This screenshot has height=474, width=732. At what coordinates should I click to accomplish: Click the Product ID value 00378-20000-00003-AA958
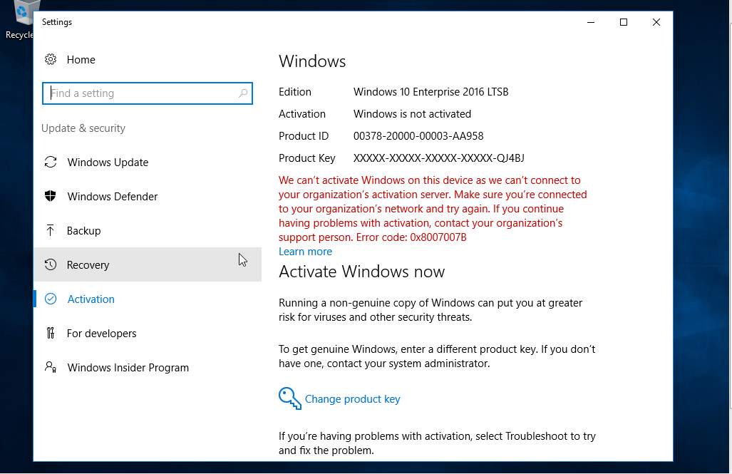[x=418, y=136]
